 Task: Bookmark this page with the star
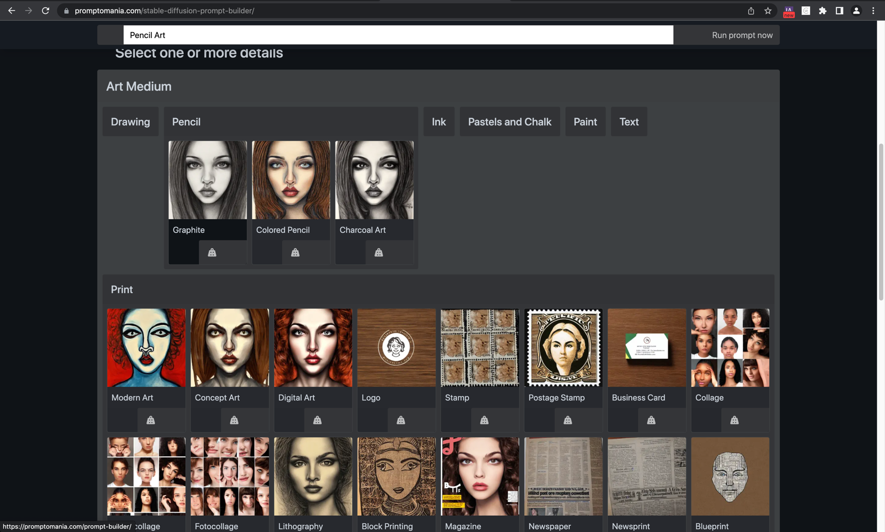[768, 11]
